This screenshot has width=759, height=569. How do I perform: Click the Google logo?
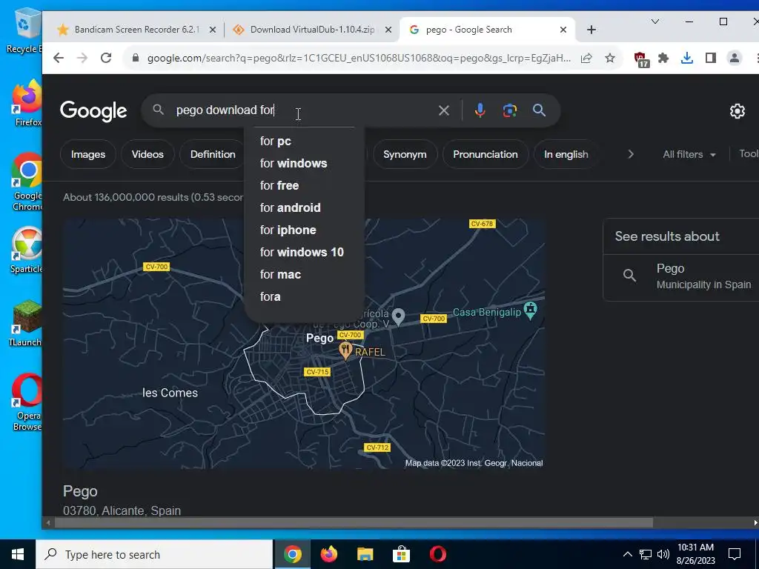(x=93, y=111)
